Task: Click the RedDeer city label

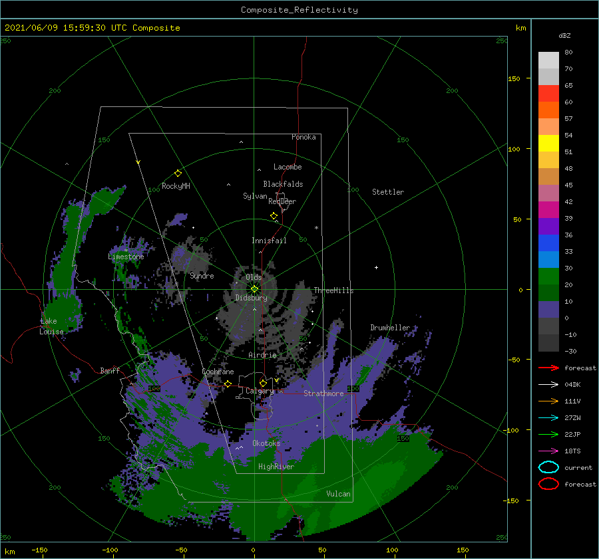Action: pos(282,201)
